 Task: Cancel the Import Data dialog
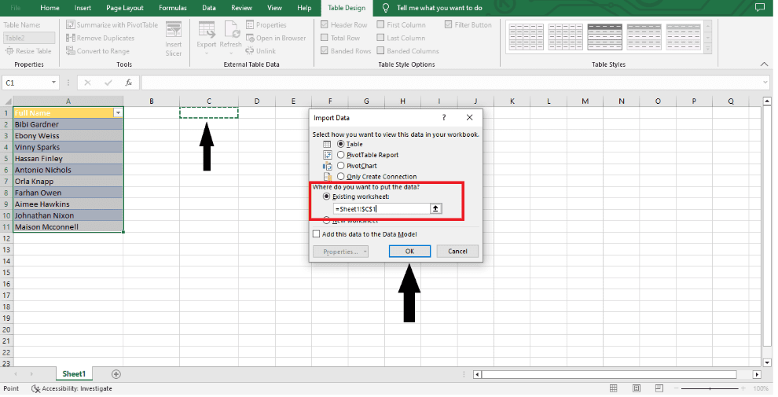[x=457, y=252]
